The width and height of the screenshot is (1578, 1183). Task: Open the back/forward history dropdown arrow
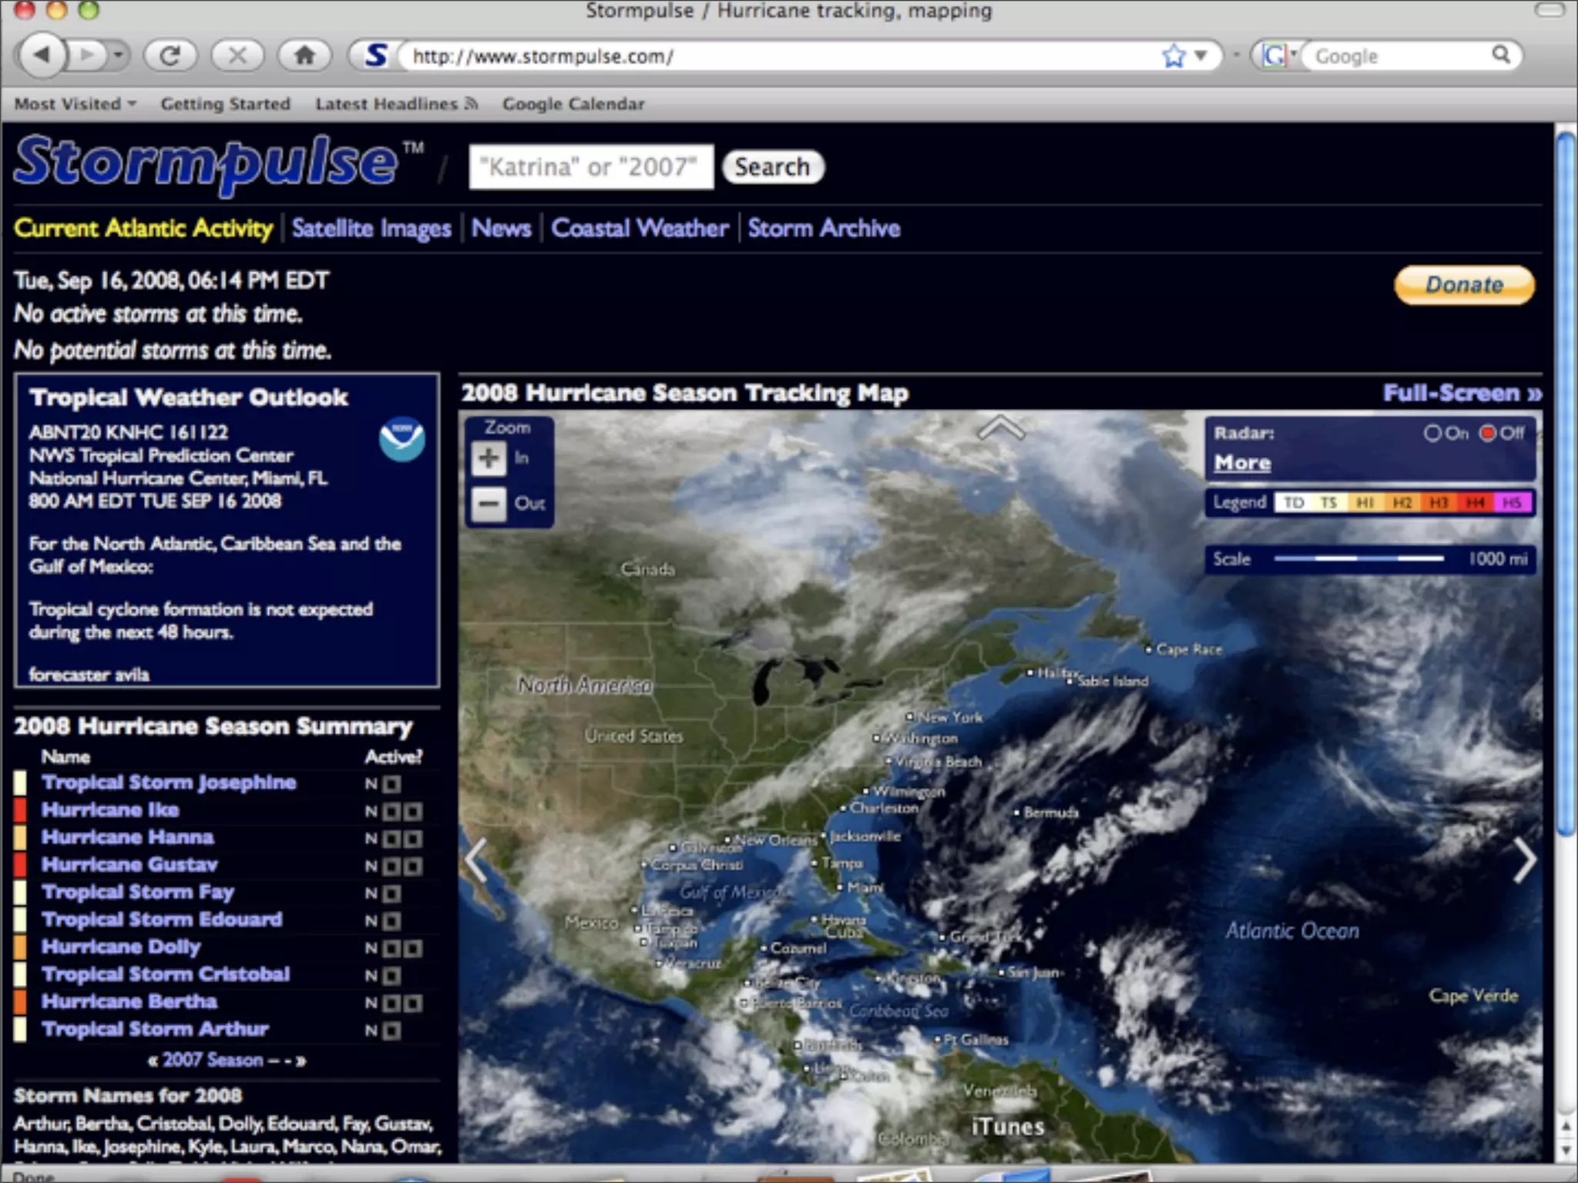(117, 55)
